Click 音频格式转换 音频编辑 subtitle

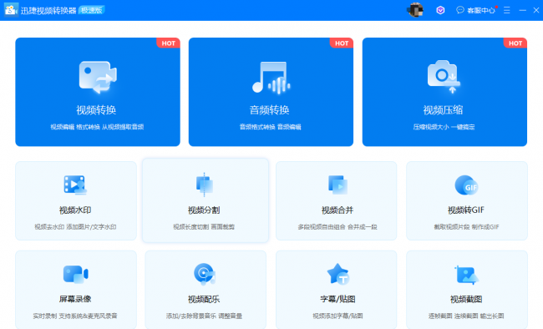pyautogui.click(x=270, y=127)
